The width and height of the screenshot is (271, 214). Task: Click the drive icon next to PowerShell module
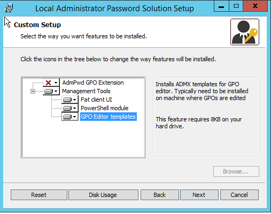(67, 108)
